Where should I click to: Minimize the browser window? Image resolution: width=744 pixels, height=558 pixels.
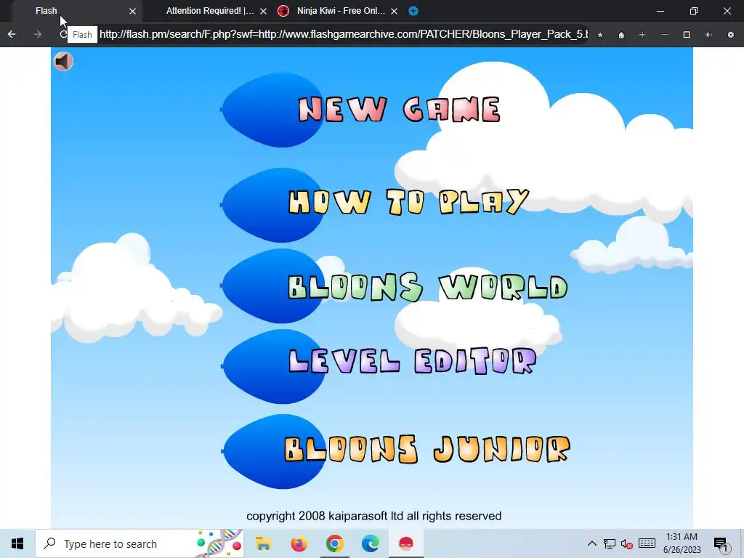tap(660, 11)
